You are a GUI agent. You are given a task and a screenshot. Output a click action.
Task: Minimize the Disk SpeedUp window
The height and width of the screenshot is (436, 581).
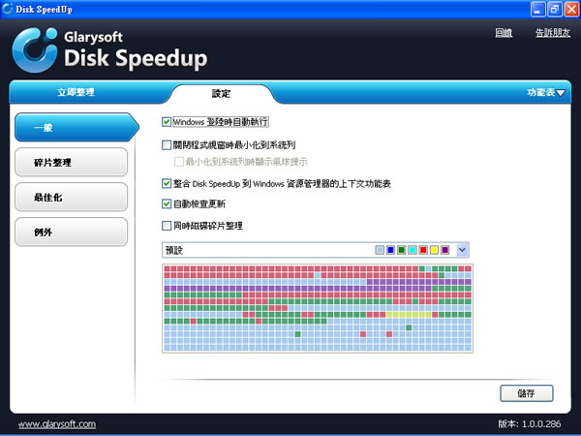point(537,9)
